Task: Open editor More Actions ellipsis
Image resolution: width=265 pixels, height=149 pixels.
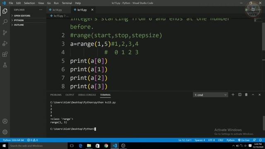Action: click(260, 10)
